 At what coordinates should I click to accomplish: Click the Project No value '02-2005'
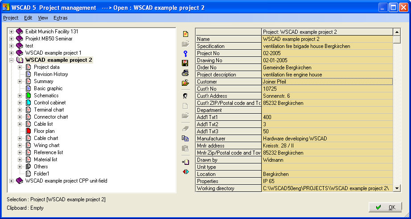327,53
